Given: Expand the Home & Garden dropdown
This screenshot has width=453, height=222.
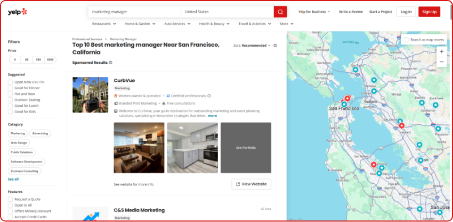Looking at the screenshot, I should [140, 24].
